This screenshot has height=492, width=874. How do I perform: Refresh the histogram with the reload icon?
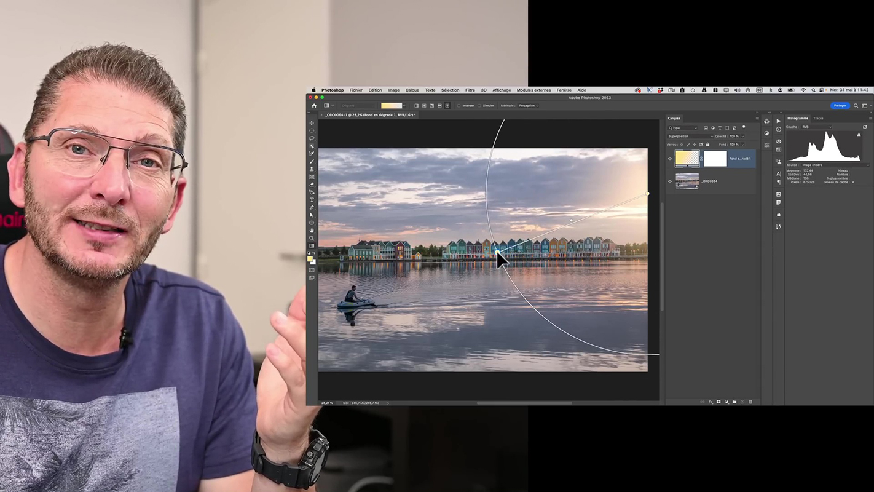(x=865, y=127)
